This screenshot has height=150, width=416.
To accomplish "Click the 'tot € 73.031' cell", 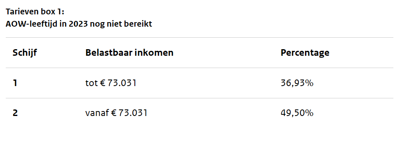I will click(111, 83).
